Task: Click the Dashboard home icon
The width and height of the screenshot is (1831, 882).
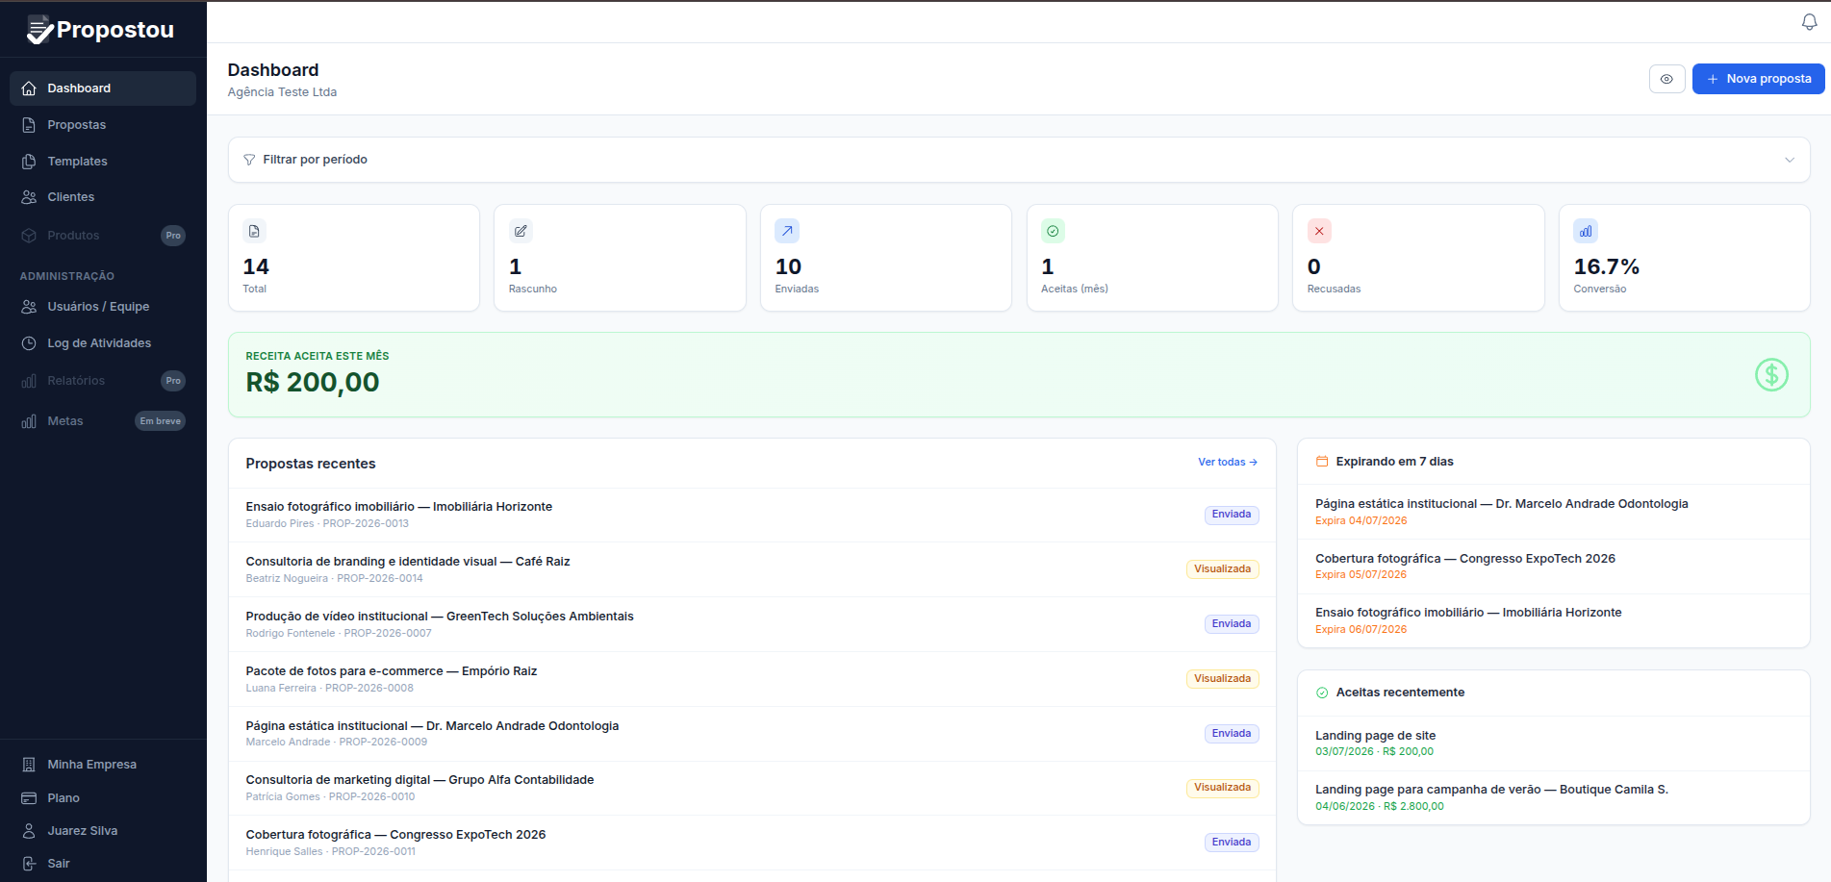Action: [29, 88]
